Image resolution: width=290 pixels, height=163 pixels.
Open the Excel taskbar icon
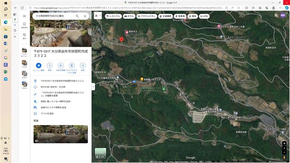coord(6,72)
